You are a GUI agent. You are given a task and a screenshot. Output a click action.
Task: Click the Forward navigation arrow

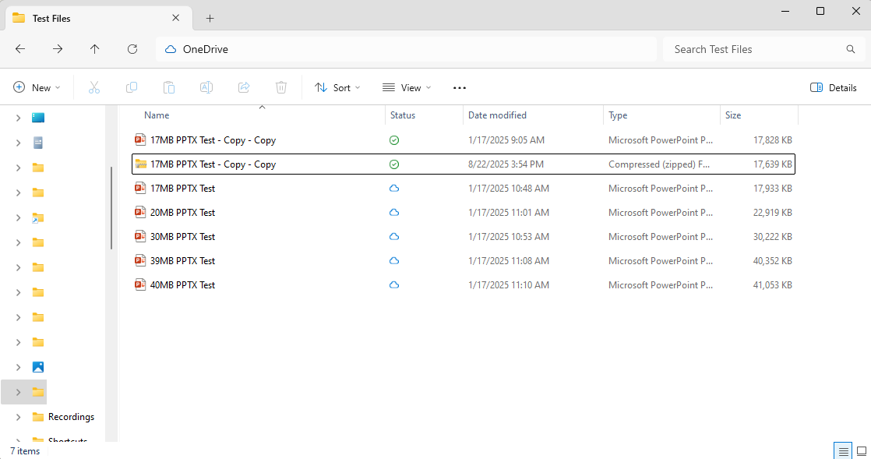coord(58,49)
